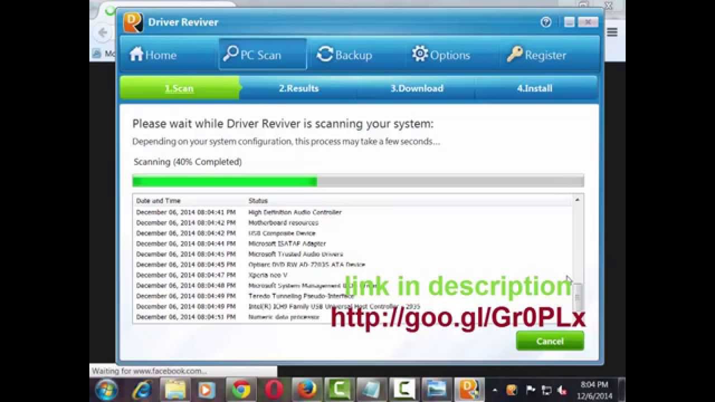Open the Backup tab
This screenshot has width=715, height=402.
tap(345, 55)
